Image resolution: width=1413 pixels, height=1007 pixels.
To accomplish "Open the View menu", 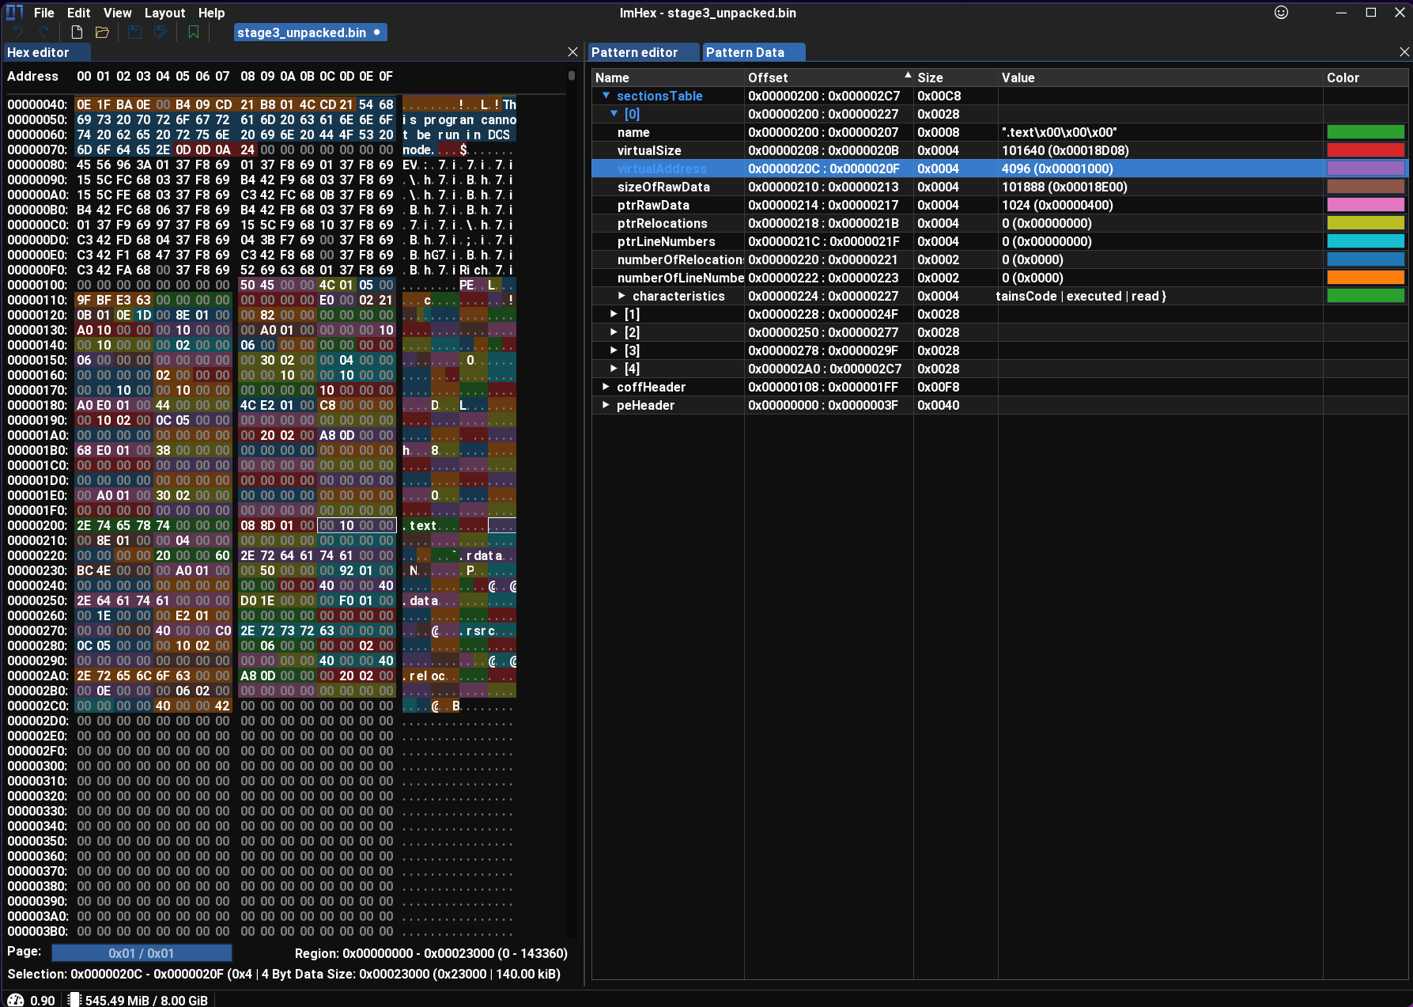I will [117, 13].
